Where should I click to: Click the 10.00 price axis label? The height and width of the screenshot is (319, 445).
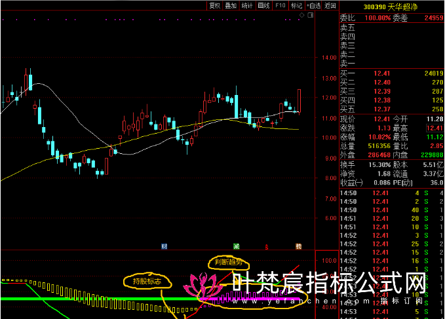click(329, 138)
